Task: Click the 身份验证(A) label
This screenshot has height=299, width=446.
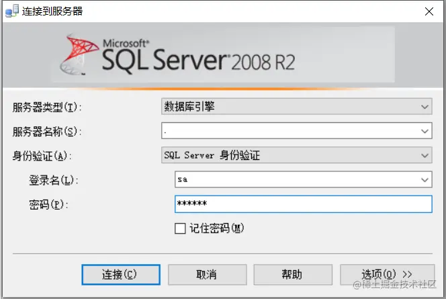Action: [42, 156]
